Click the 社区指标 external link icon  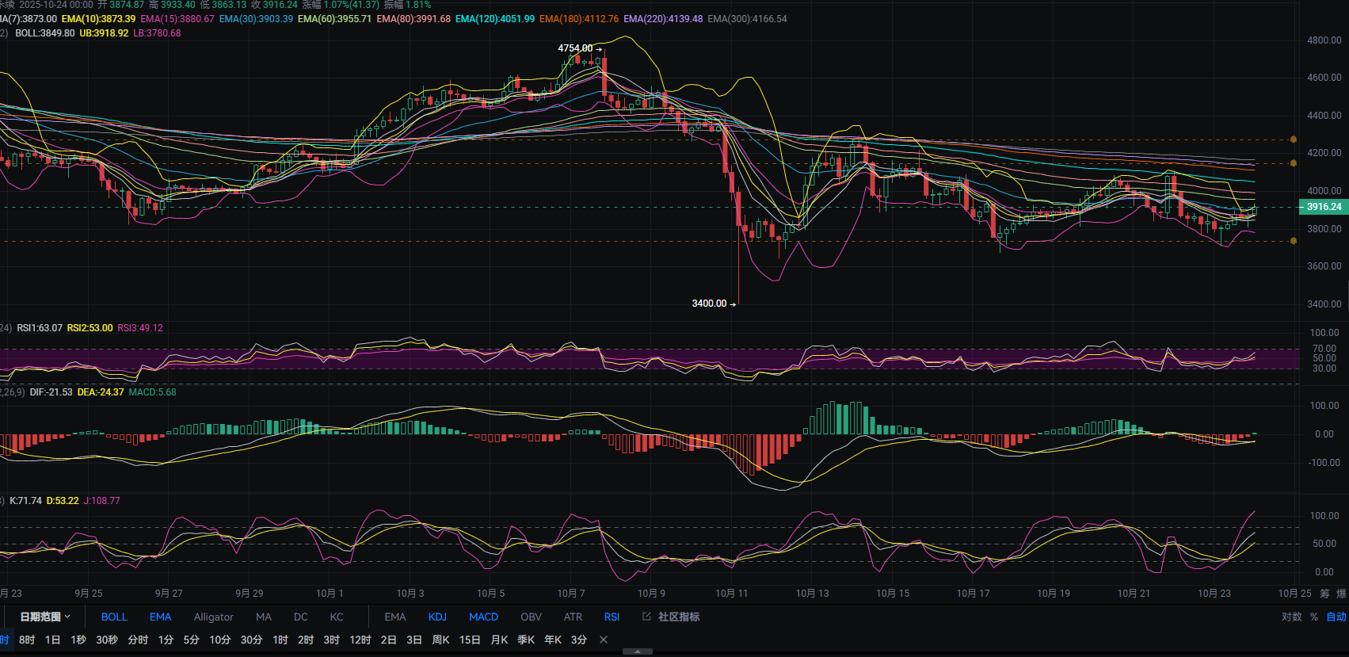[646, 617]
